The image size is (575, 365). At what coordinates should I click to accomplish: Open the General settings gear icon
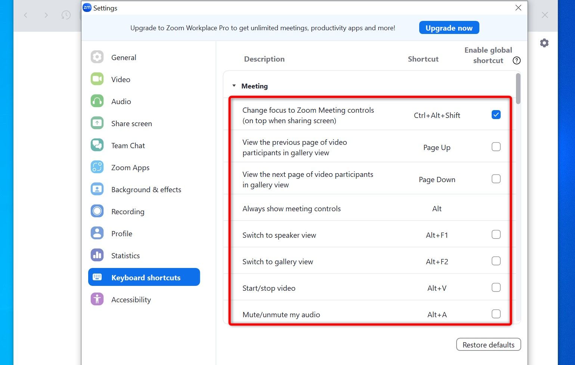click(97, 57)
